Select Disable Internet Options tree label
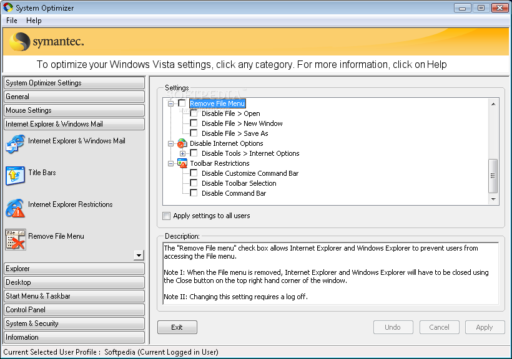The width and height of the screenshot is (512, 359). point(227,143)
